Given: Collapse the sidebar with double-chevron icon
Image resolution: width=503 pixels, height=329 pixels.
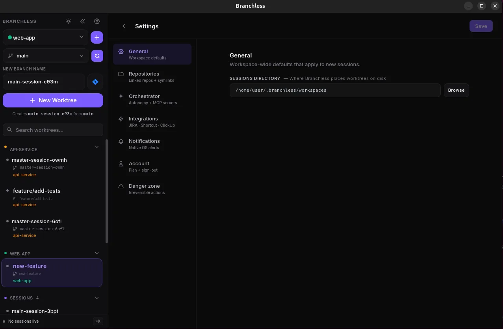Looking at the screenshot, I should point(82,21).
